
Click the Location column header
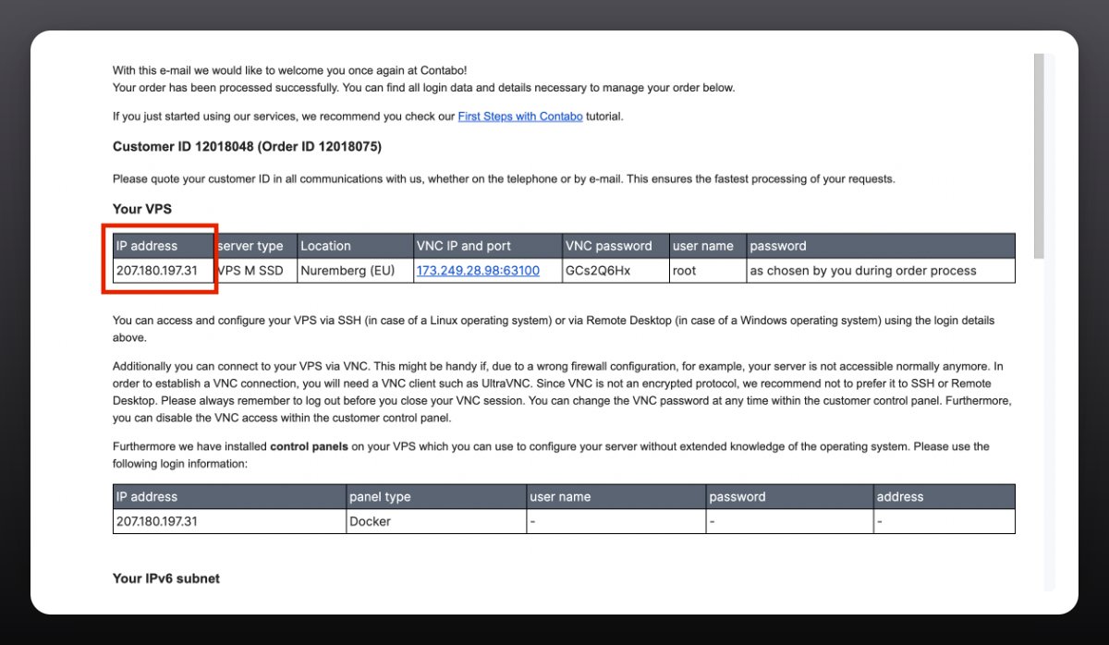[325, 246]
